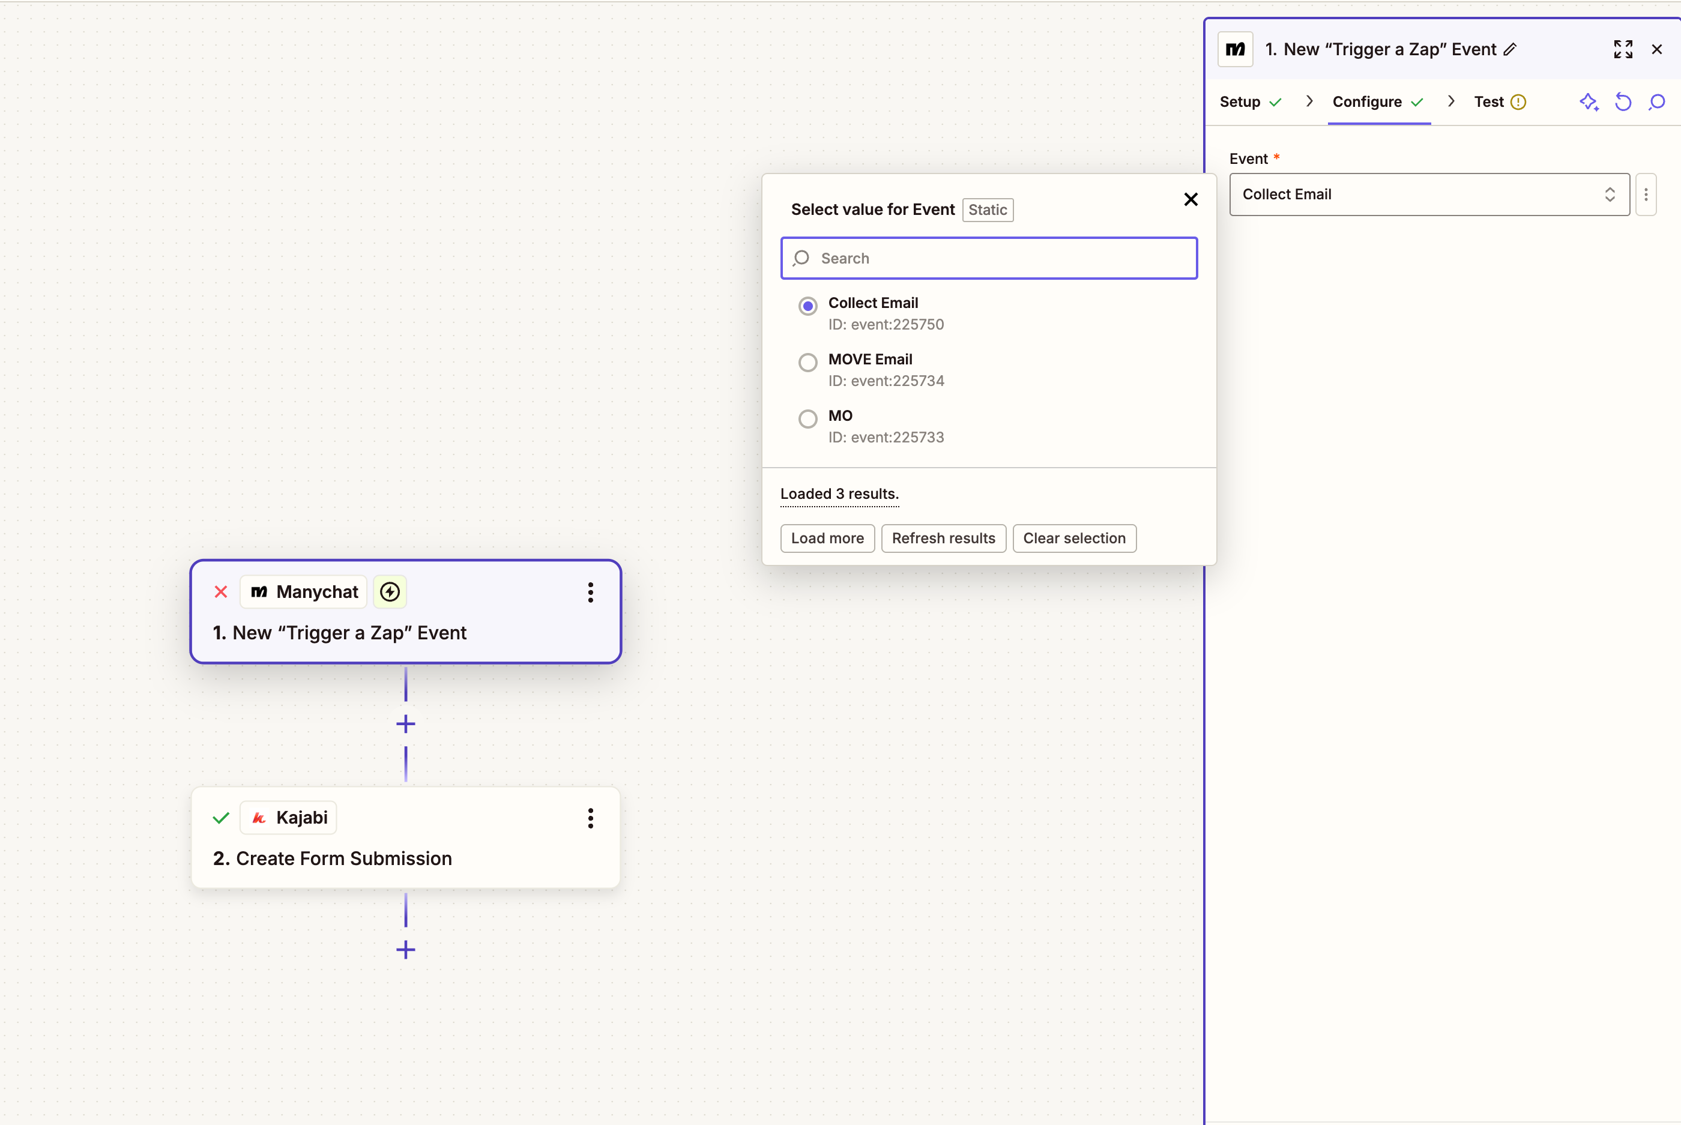Image resolution: width=1681 pixels, height=1125 pixels.
Task: Add step between Manychat and Kajabi
Action: [405, 724]
